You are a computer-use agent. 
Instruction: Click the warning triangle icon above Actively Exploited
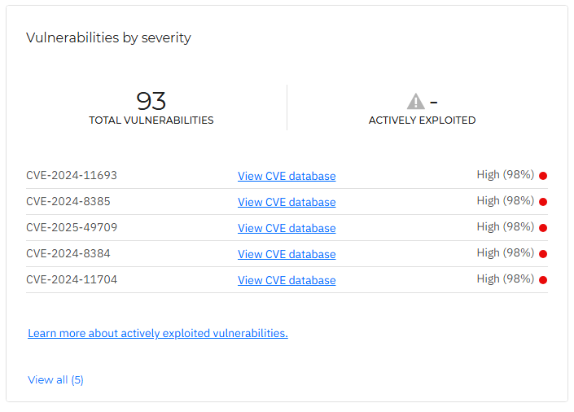(x=415, y=102)
